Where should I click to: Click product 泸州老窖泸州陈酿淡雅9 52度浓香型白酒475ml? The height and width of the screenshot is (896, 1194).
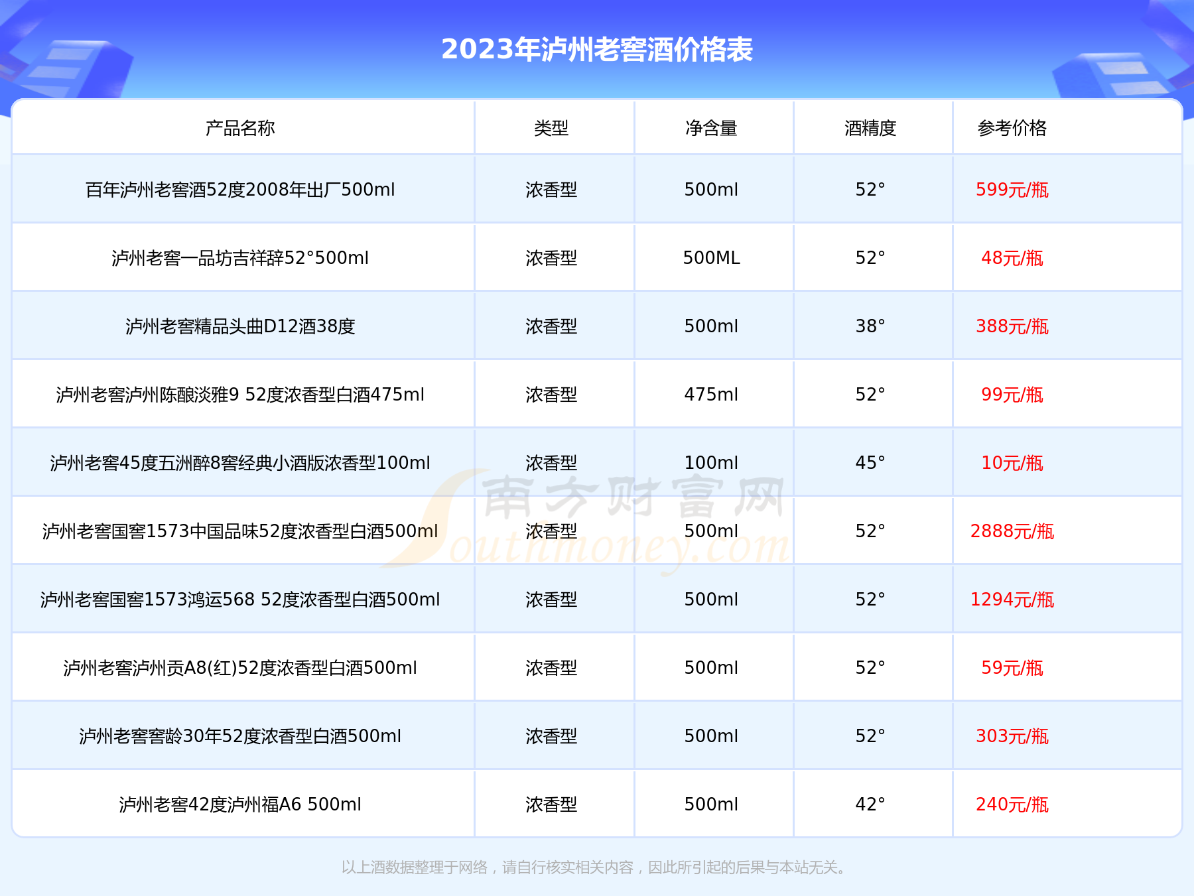pos(240,395)
